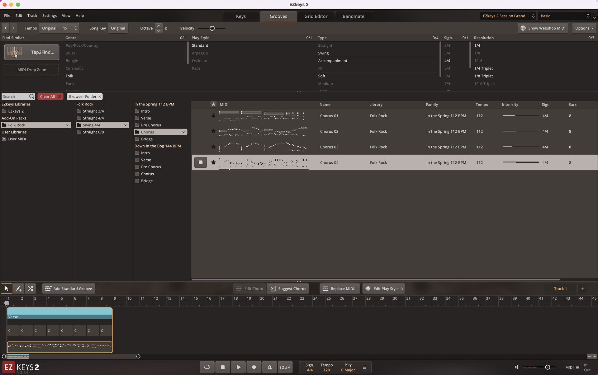Toggle loop playback in transport bar
The width and height of the screenshot is (598, 375).
click(x=207, y=367)
